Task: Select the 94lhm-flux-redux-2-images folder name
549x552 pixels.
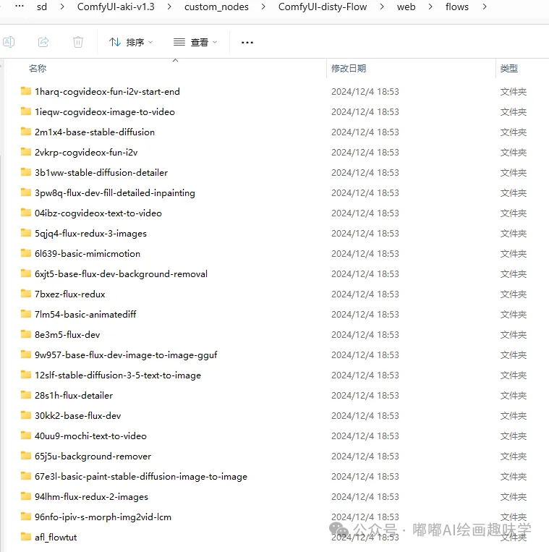Action: (x=91, y=497)
